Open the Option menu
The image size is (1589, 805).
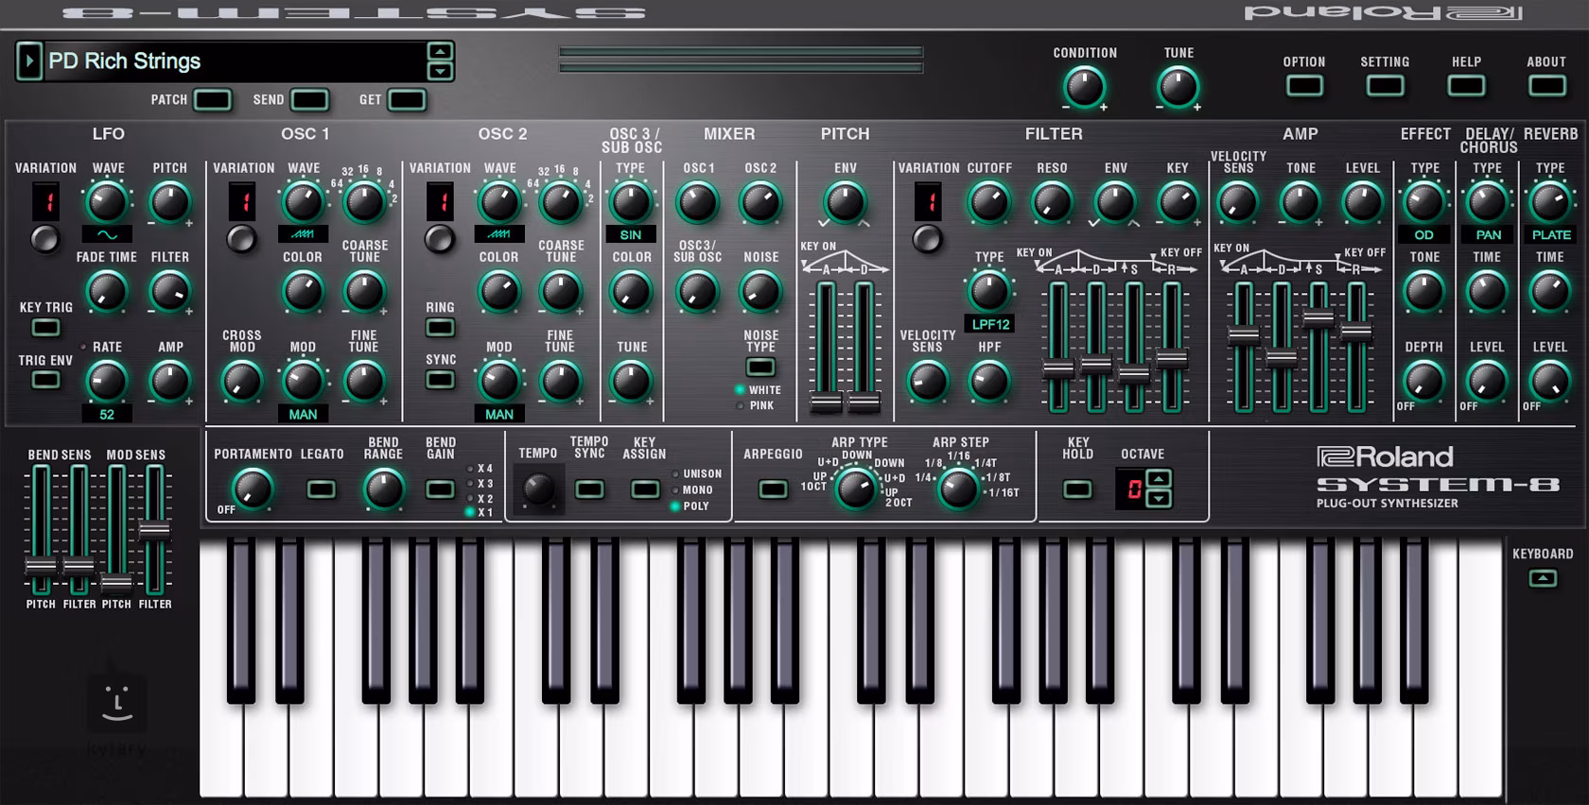pyautogui.click(x=1303, y=86)
